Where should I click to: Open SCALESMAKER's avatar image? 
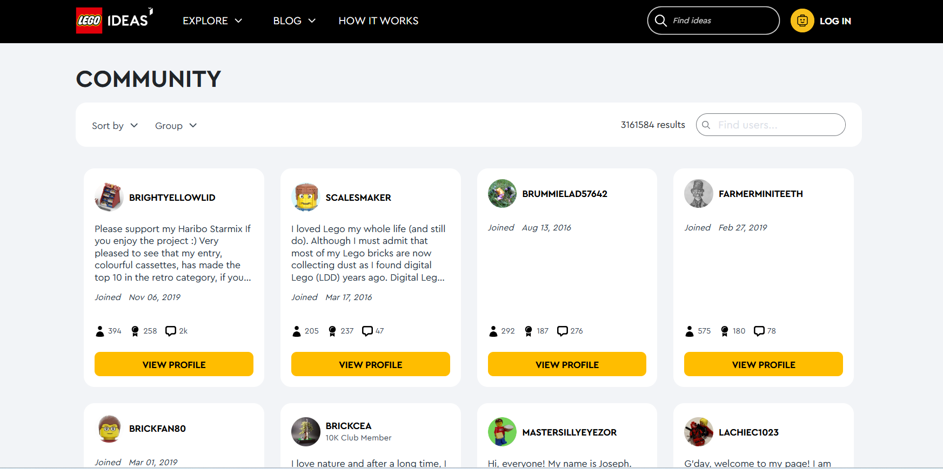point(306,197)
